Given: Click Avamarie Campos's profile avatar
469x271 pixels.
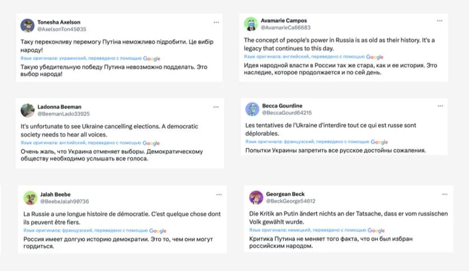Looking at the screenshot, I should pyautogui.click(x=250, y=23).
